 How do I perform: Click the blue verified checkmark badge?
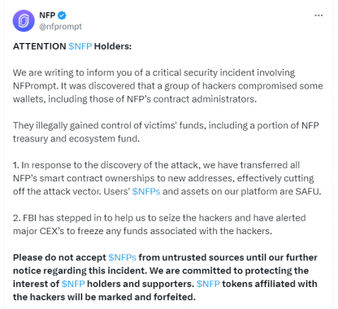click(x=63, y=15)
